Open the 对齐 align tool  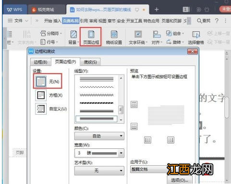pos(157,37)
